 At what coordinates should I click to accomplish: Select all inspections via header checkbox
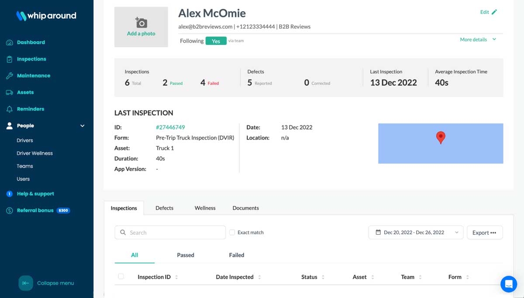pyautogui.click(x=121, y=277)
